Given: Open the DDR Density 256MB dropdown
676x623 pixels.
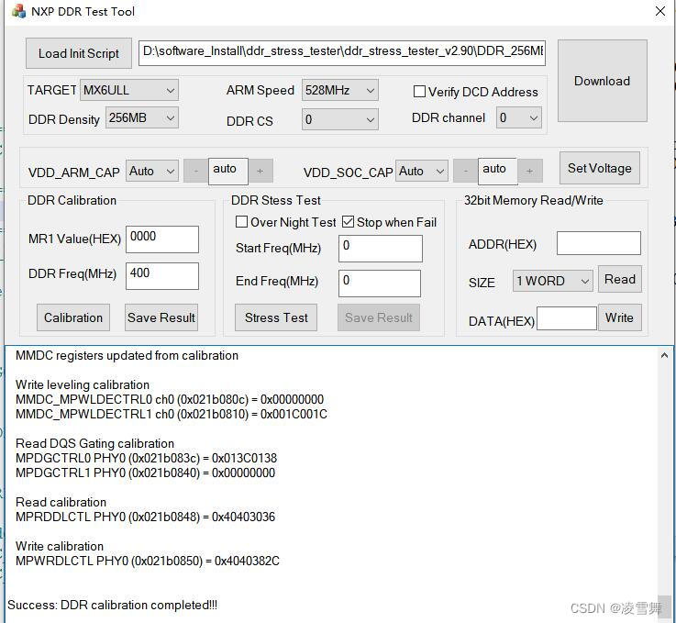Looking at the screenshot, I should [x=142, y=117].
